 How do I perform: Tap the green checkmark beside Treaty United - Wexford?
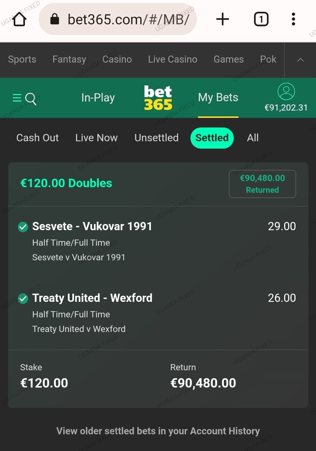pyautogui.click(x=23, y=299)
